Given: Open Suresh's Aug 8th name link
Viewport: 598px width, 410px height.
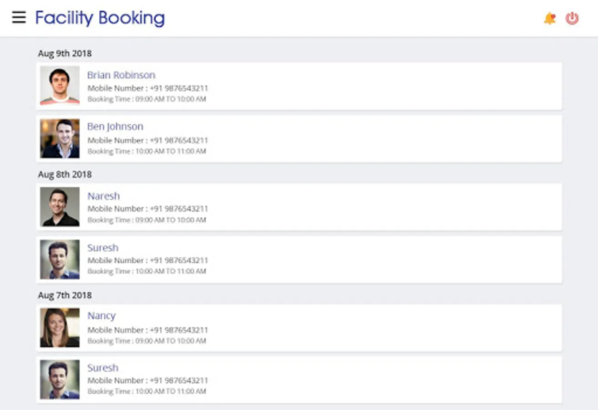Looking at the screenshot, I should [x=103, y=248].
